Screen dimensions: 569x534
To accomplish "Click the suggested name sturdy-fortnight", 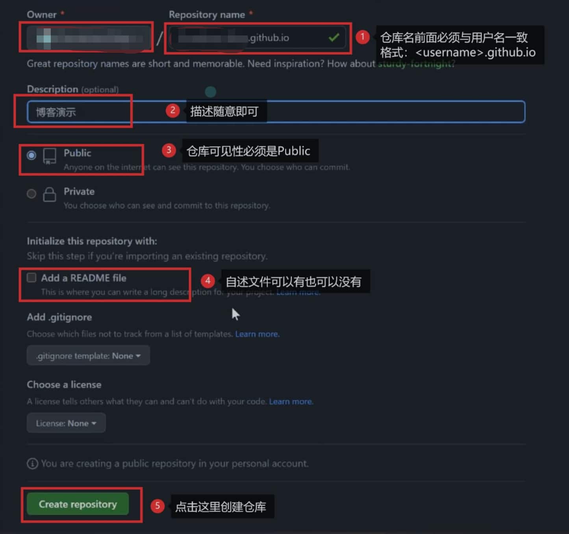I will [x=415, y=64].
